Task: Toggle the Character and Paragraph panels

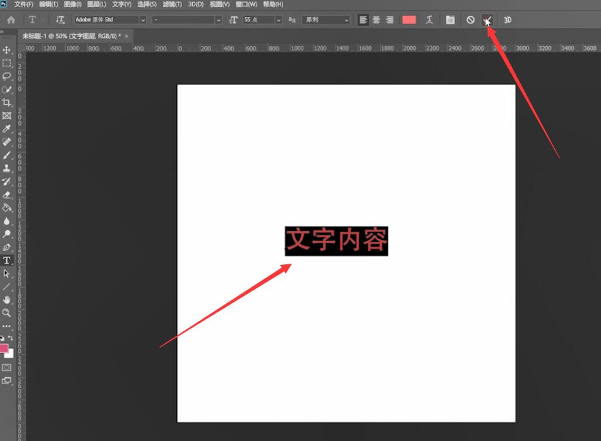Action: tap(451, 20)
